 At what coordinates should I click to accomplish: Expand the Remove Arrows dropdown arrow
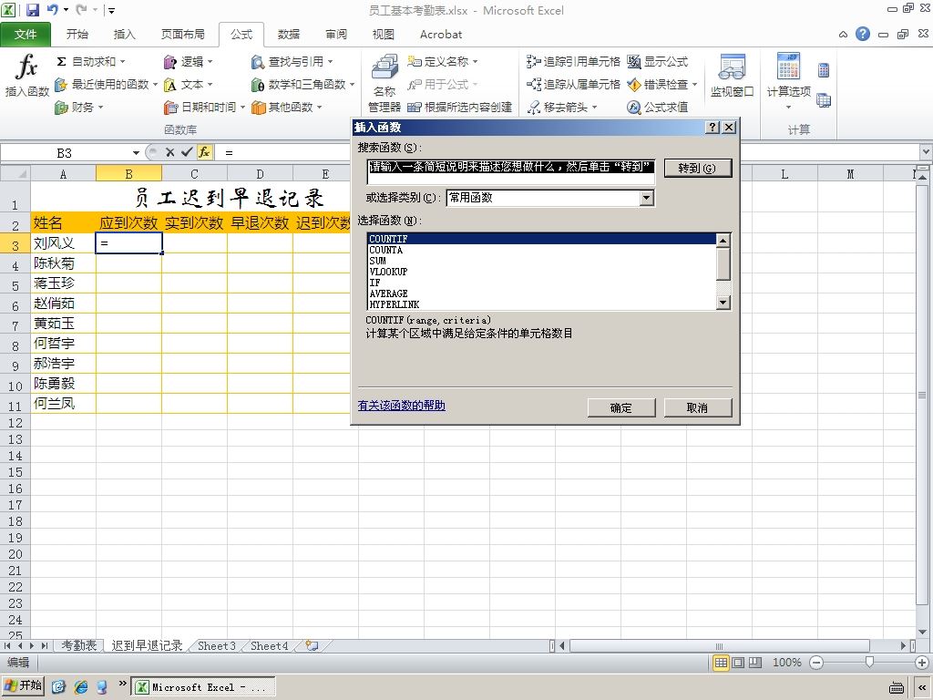click(594, 108)
